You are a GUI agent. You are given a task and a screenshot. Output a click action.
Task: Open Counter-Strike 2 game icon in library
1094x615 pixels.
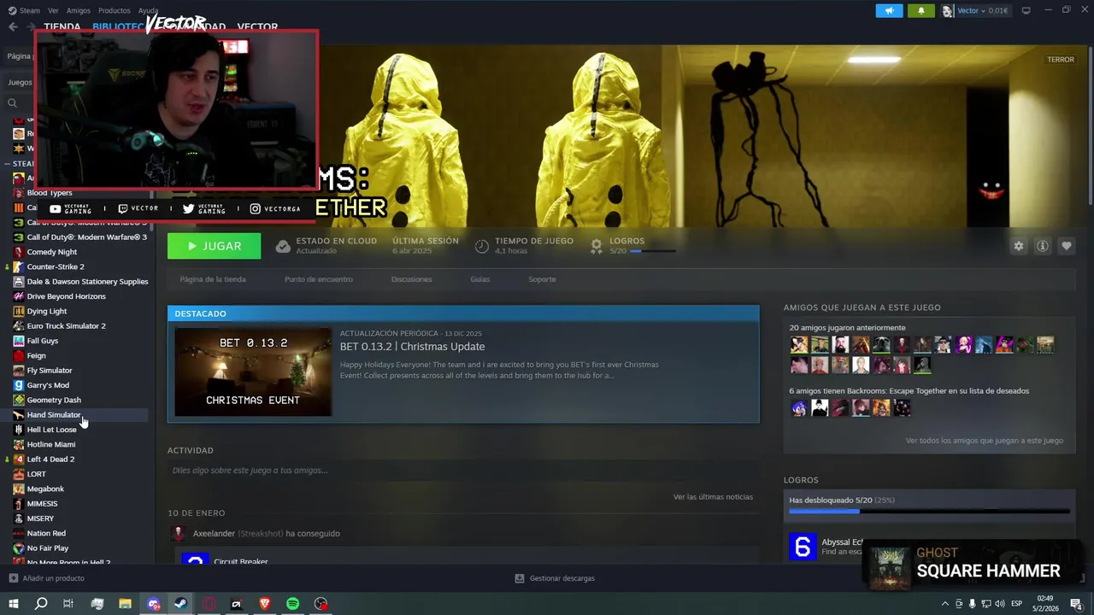tap(19, 266)
